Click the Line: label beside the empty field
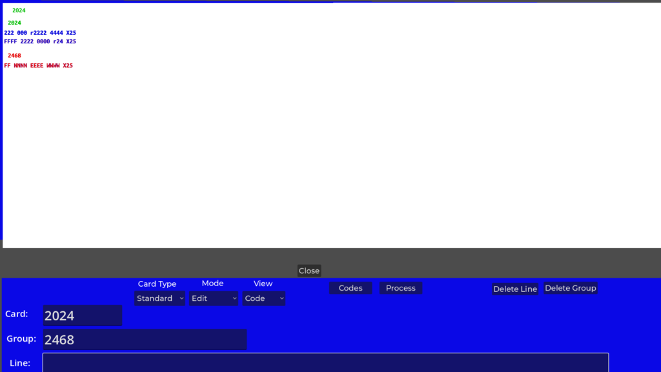Image resolution: width=661 pixels, height=372 pixels. [20, 363]
